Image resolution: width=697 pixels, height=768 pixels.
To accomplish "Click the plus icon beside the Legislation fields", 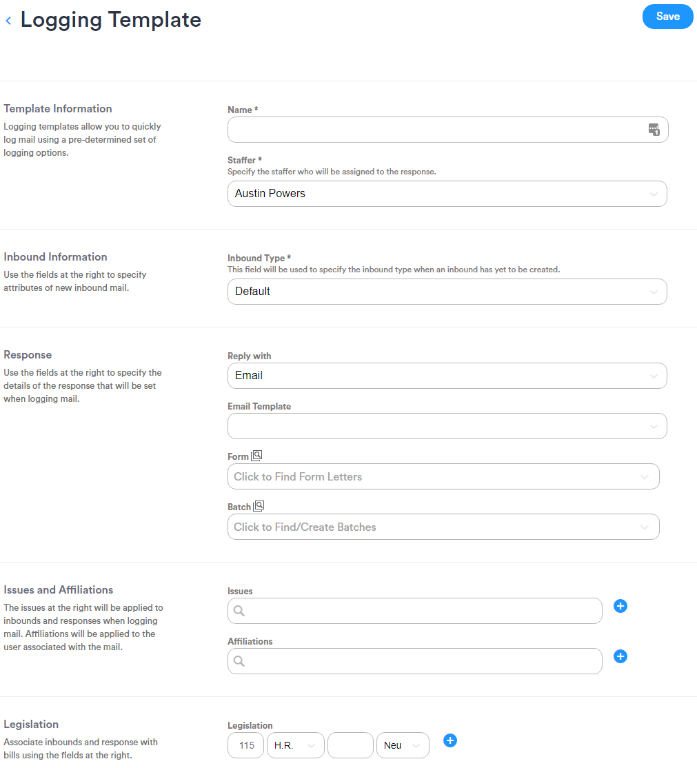I will click(450, 740).
